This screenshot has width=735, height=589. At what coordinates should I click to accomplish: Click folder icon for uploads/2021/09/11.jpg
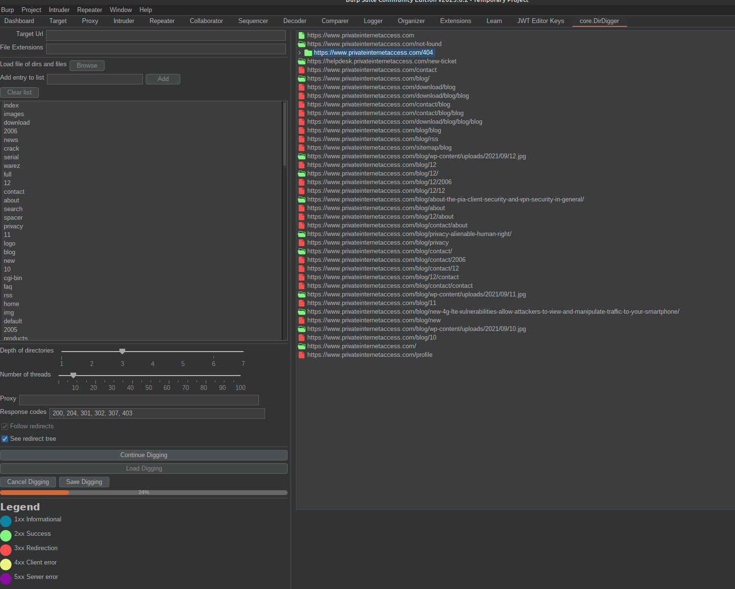[x=302, y=294]
